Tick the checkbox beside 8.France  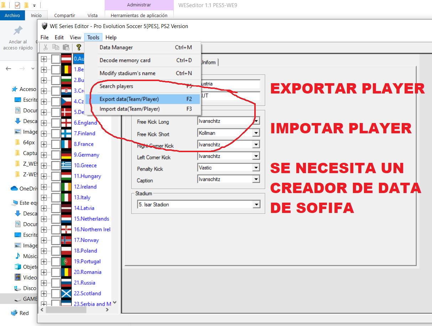[x=56, y=144]
